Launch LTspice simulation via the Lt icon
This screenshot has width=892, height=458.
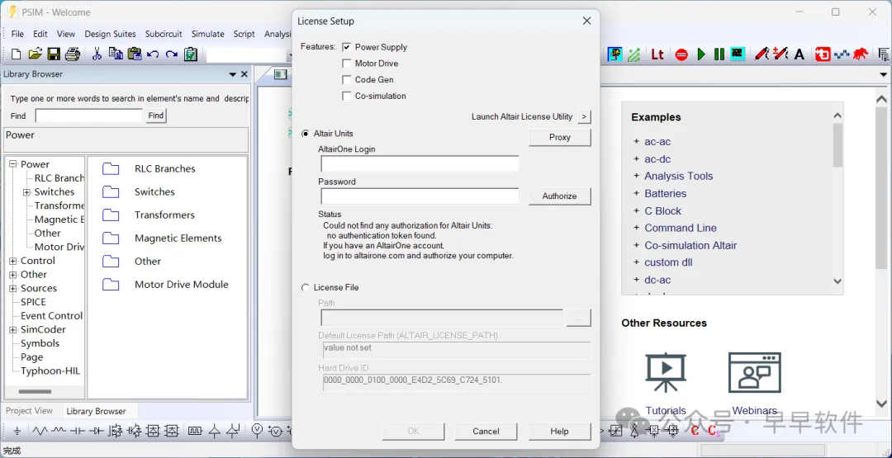(657, 54)
